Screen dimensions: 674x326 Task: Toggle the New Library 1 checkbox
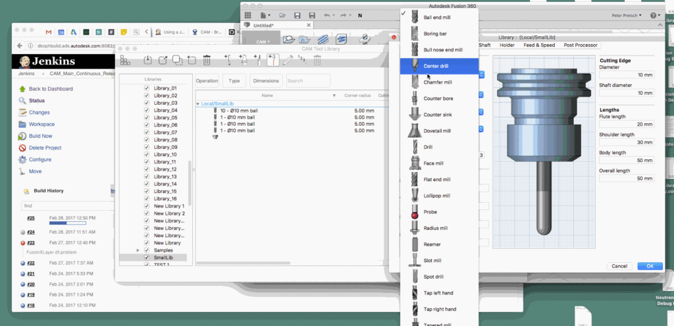(x=147, y=206)
